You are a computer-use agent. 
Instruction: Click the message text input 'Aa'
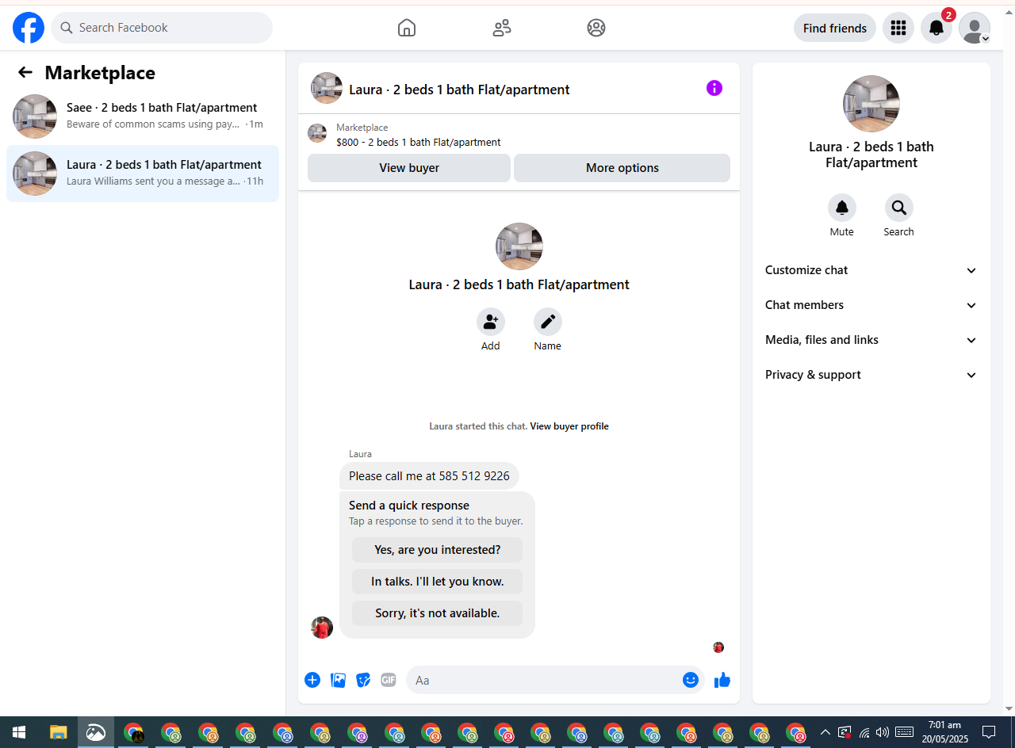click(546, 680)
